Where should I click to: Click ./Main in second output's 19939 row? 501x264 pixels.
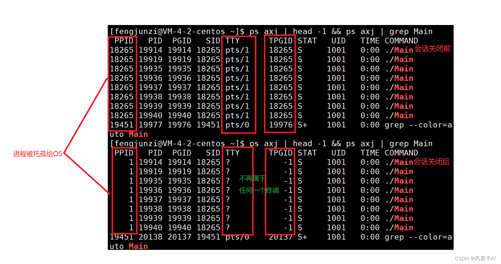click(x=399, y=218)
